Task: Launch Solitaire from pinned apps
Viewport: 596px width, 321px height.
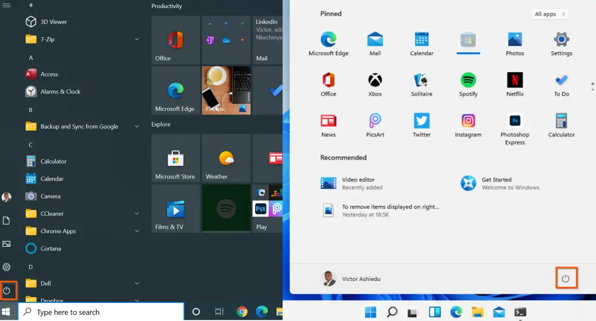Action: [x=421, y=85]
